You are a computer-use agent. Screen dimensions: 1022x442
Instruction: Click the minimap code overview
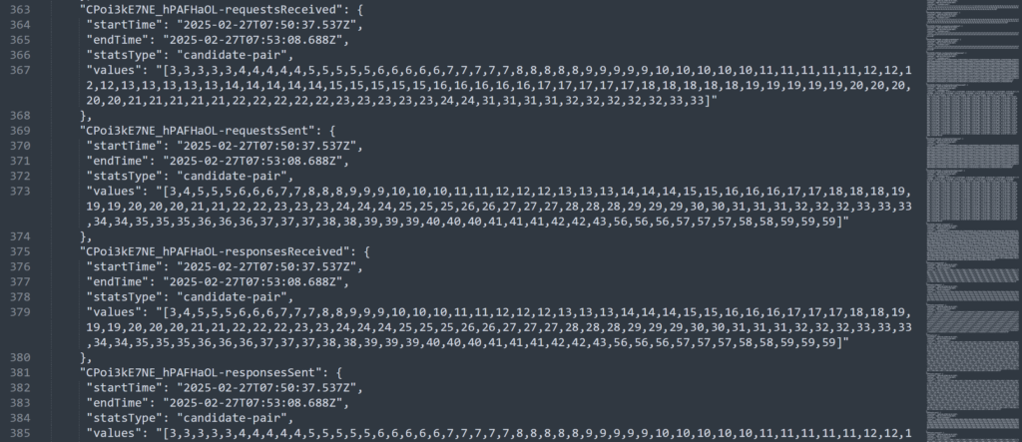click(972, 221)
